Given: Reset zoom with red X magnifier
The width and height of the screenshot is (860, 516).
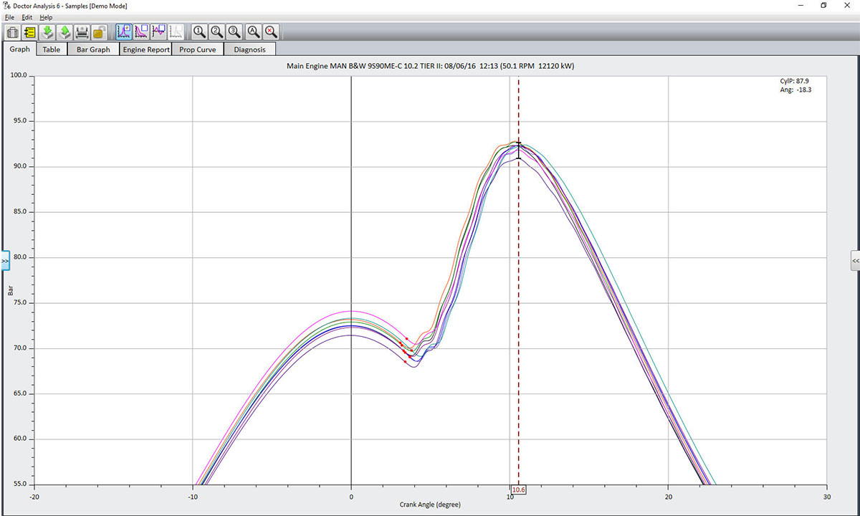Looking at the screenshot, I should tap(271, 32).
